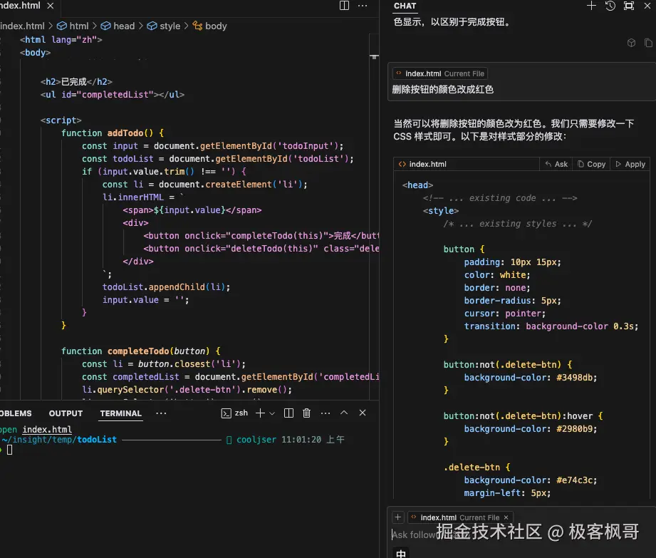Maximize the panel with the up chevron
Viewport: 656px width, 558px height.
tap(344, 413)
